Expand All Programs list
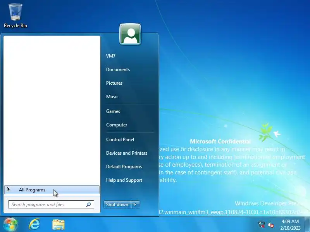The width and height of the screenshot is (310, 232). (x=52, y=190)
